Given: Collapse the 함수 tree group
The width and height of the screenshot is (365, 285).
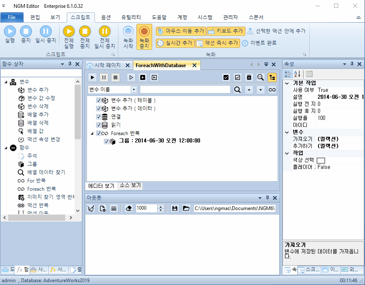Looking at the screenshot, I should click(x=6, y=147).
